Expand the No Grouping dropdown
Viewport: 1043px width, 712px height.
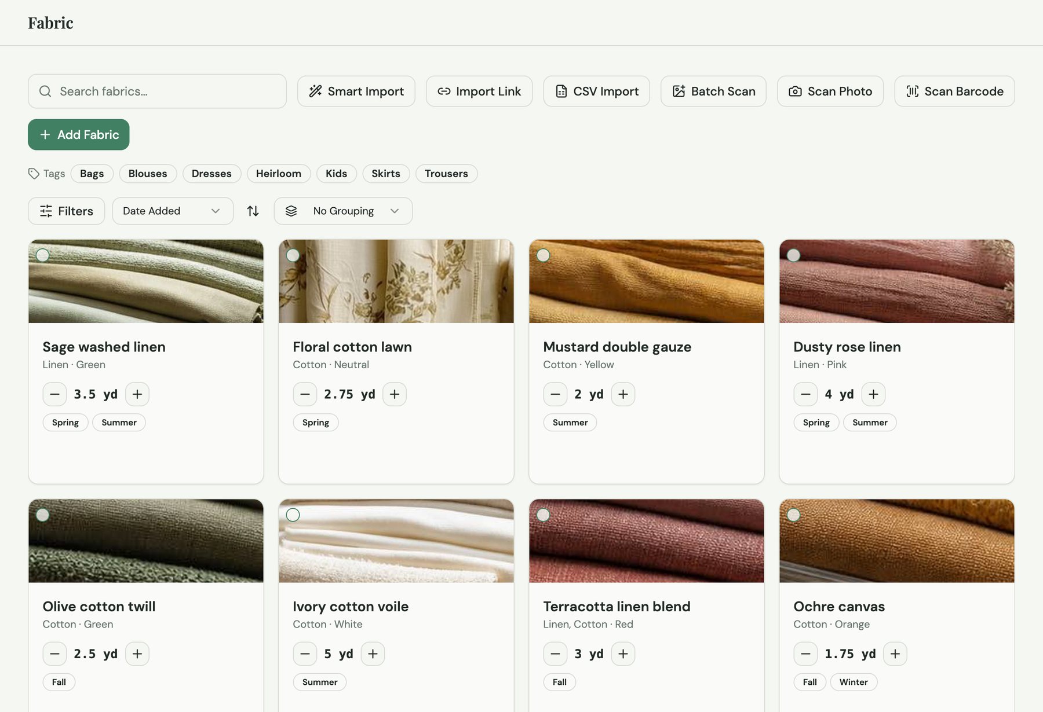pos(343,211)
